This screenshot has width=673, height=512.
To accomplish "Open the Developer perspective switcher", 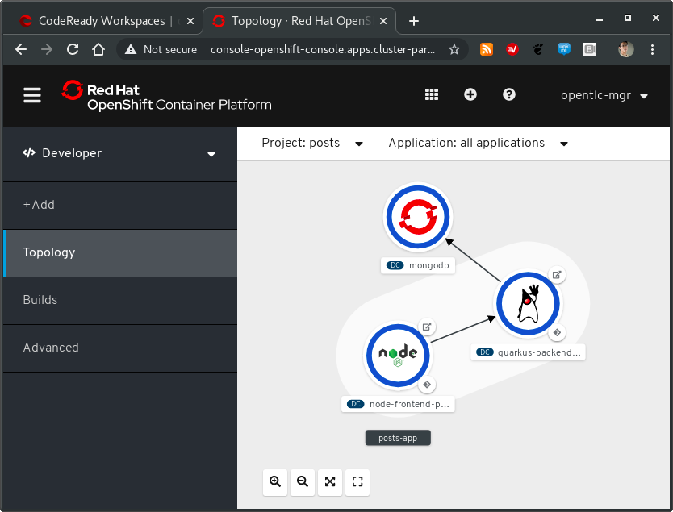I will 119,153.
